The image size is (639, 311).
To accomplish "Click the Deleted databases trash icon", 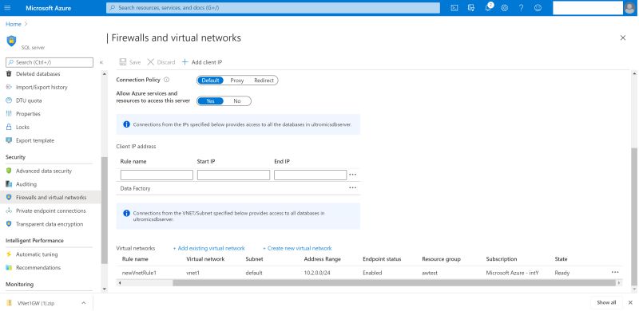I will click(9, 73).
